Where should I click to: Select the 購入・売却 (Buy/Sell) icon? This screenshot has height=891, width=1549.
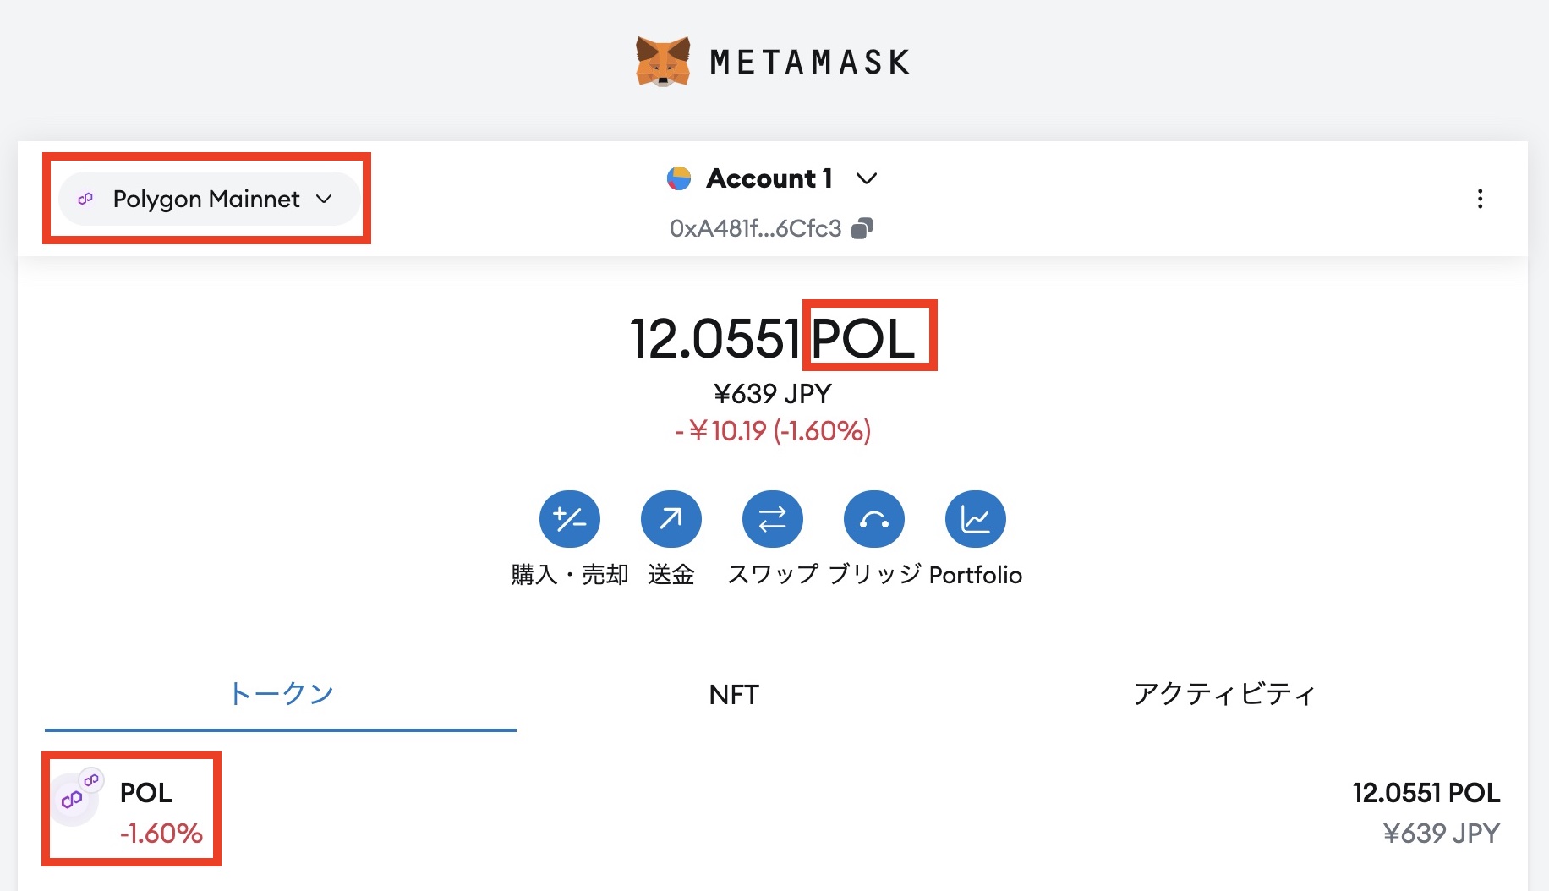point(570,518)
